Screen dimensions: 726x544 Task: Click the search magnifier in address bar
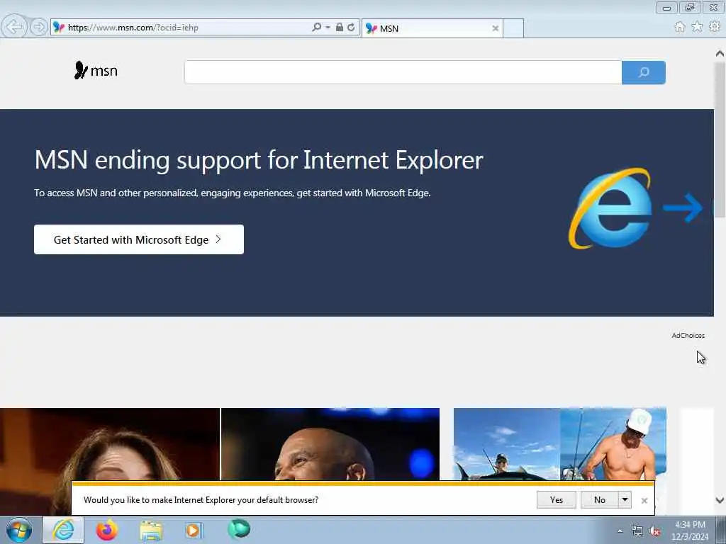pyautogui.click(x=317, y=28)
